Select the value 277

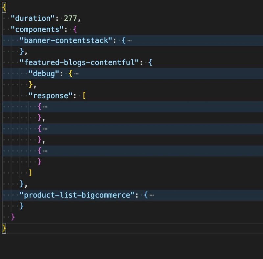(x=70, y=18)
